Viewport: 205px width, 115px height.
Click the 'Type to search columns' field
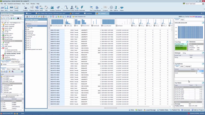36,22
